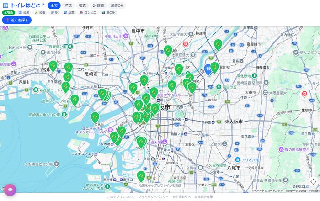Open the green pin near 南港口

coord(141,176)
